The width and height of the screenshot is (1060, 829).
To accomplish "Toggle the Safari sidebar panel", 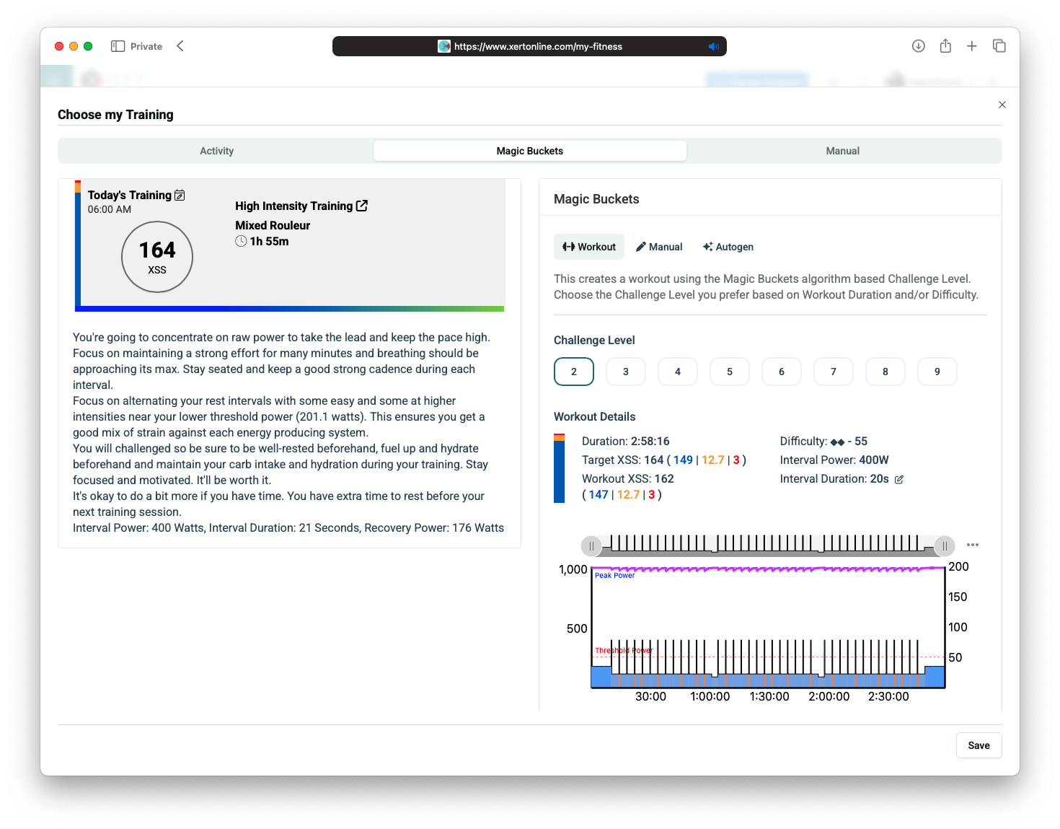I will 118,46.
